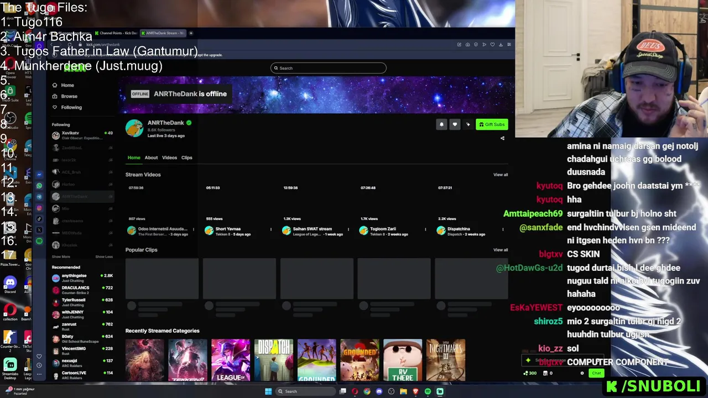The height and width of the screenshot is (398, 708).
Task: Open WhatsApp in Opera sidebar
Action: [39, 186]
